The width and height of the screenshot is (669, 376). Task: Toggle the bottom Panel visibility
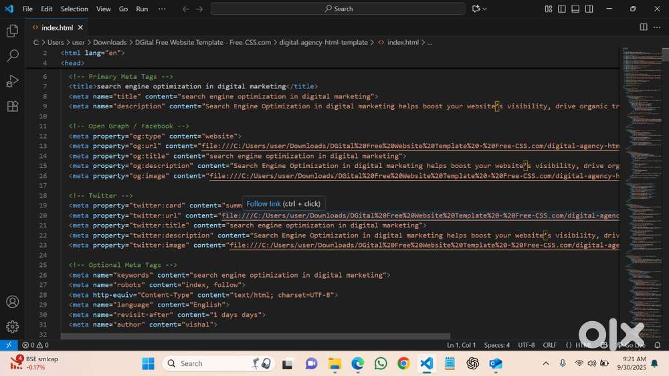coord(575,9)
